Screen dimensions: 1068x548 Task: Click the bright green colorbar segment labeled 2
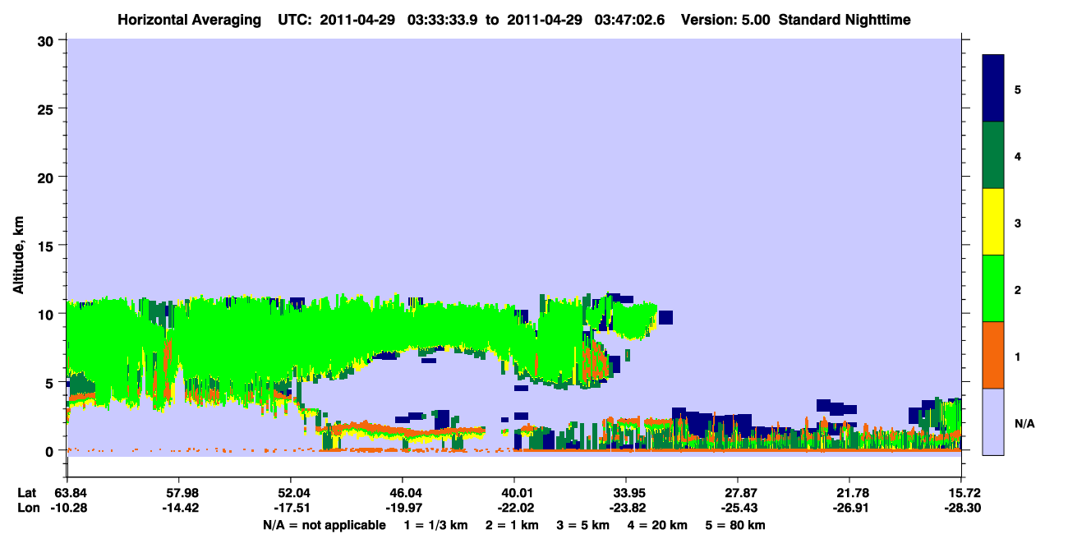[993, 288]
